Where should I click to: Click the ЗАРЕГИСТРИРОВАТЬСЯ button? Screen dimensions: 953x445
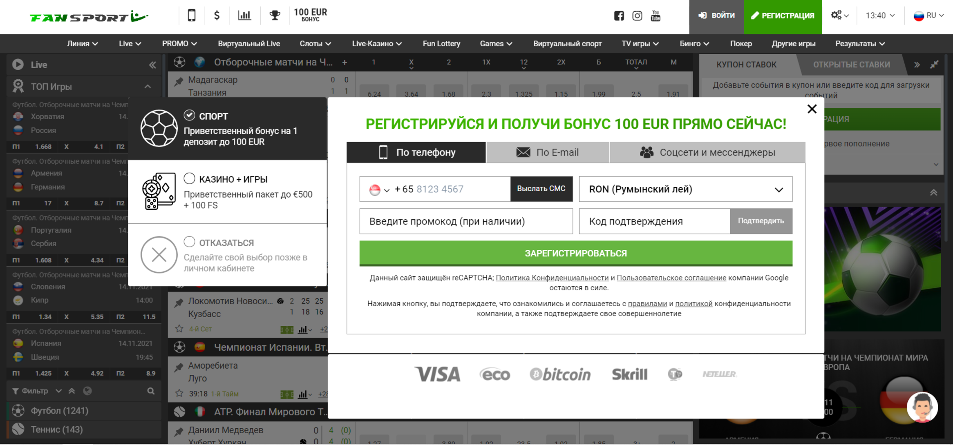(575, 253)
